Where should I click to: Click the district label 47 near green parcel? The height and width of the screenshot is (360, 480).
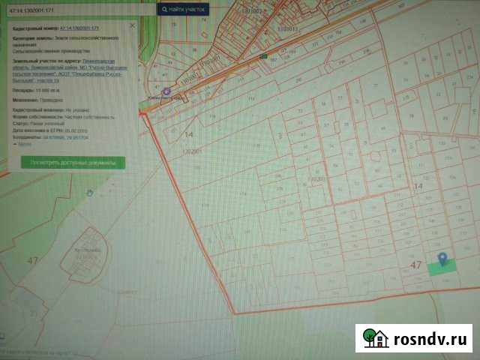point(415,265)
